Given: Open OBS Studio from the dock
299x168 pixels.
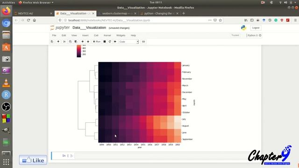Looking at the screenshot, I should coord(6,106).
